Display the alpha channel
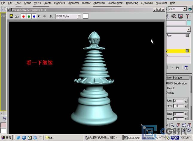 coord(39,16)
